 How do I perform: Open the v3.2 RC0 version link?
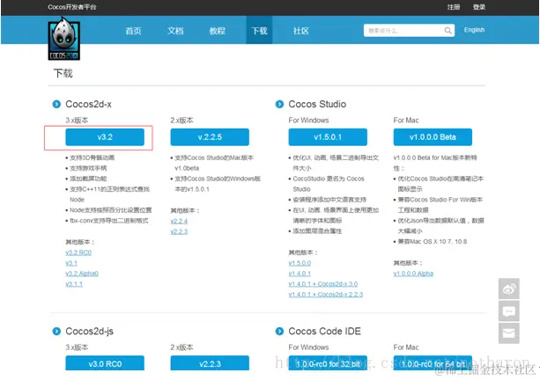[78, 252]
